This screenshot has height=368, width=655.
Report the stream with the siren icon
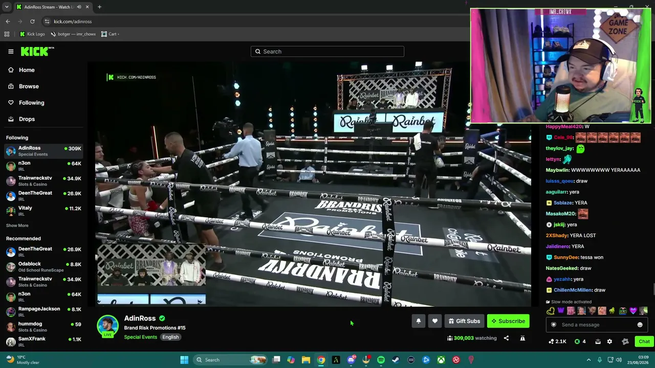522,338
